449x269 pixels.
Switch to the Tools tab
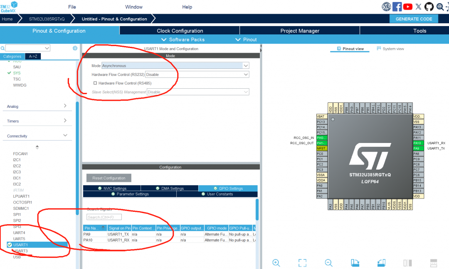pyautogui.click(x=419, y=31)
